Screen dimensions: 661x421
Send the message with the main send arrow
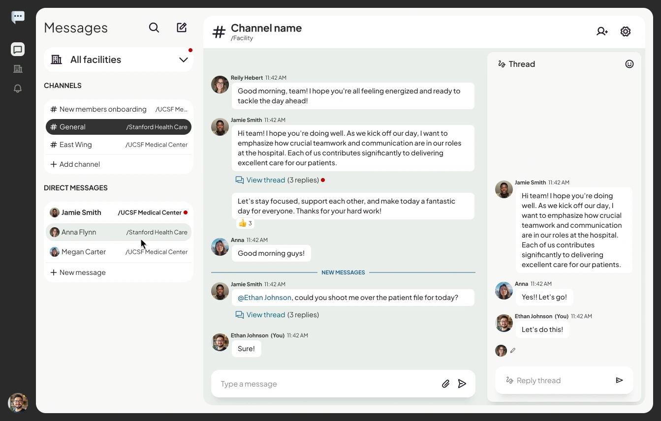point(462,384)
